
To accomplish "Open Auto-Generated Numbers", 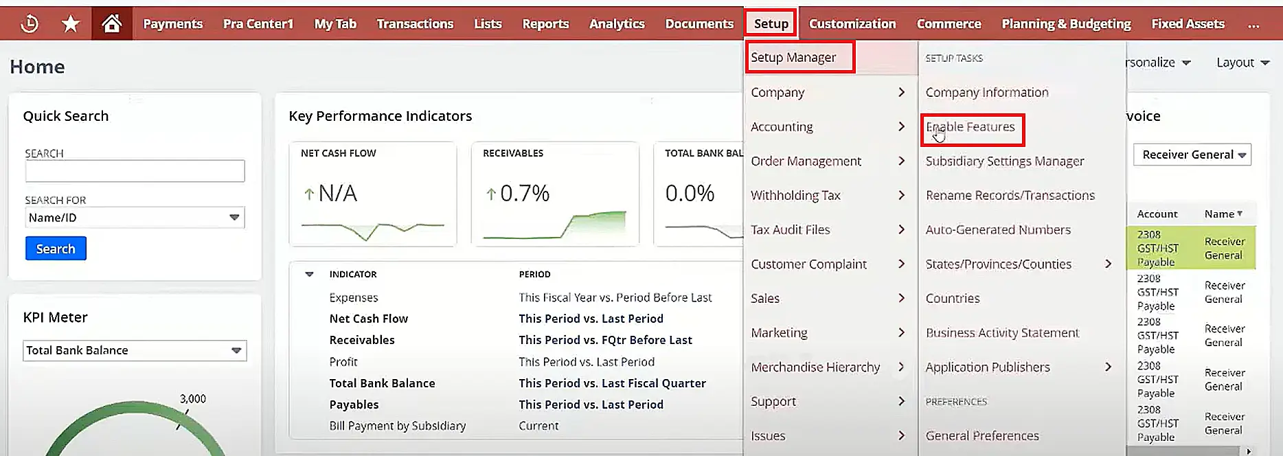I will (998, 229).
